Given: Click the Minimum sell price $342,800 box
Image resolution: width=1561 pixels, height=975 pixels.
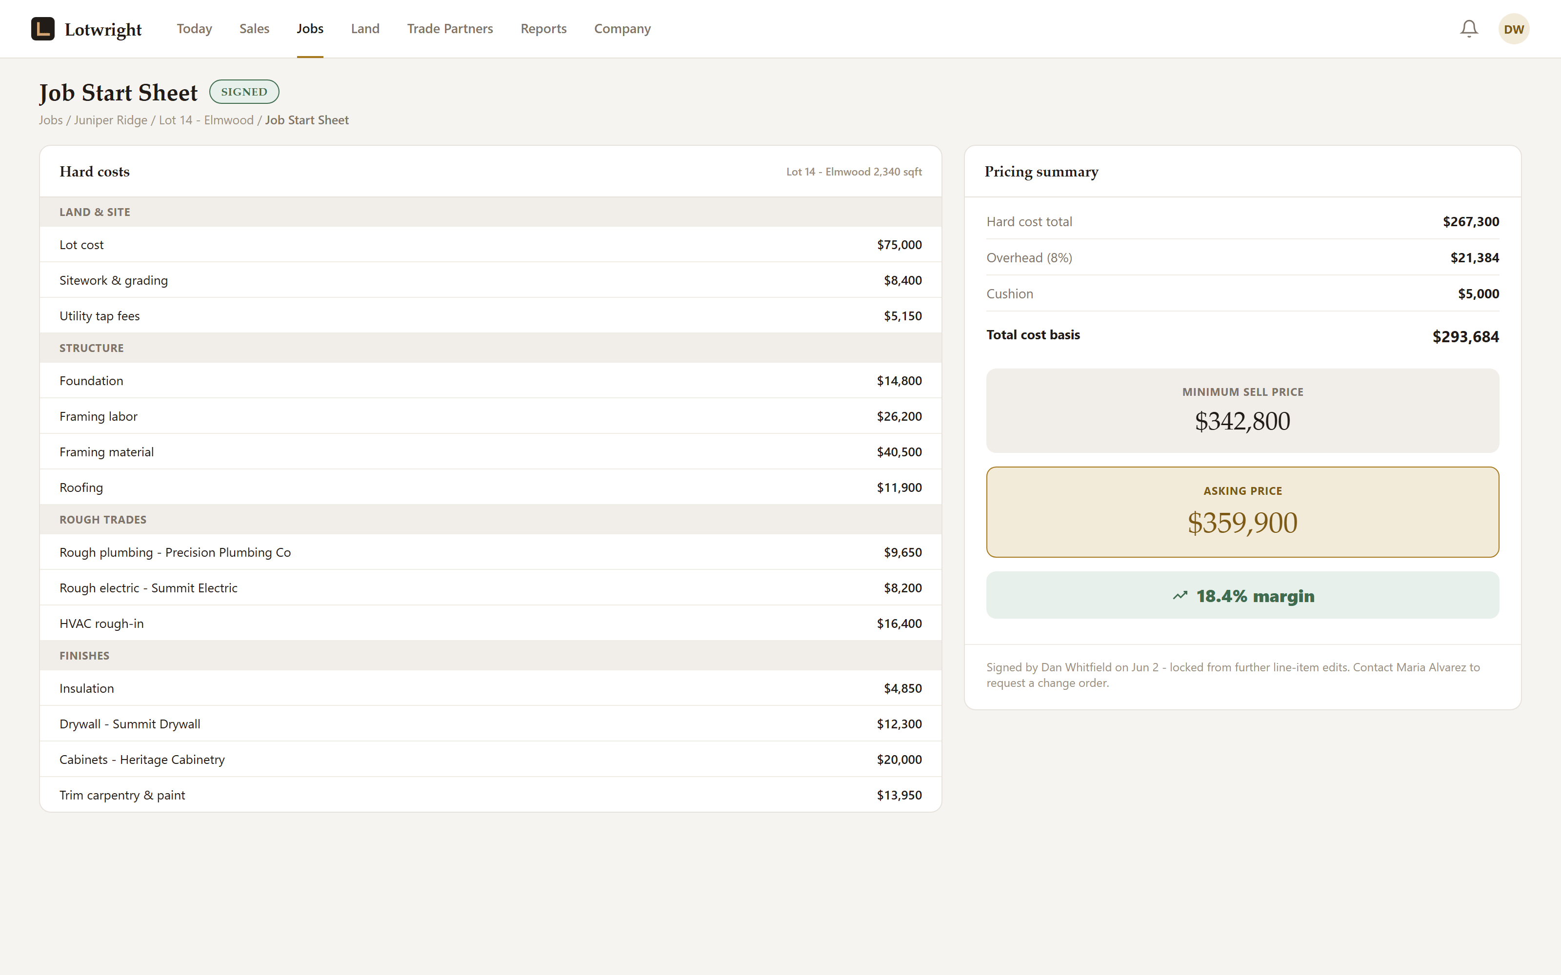Looking at the screenshot, I should pos(1242,411).
